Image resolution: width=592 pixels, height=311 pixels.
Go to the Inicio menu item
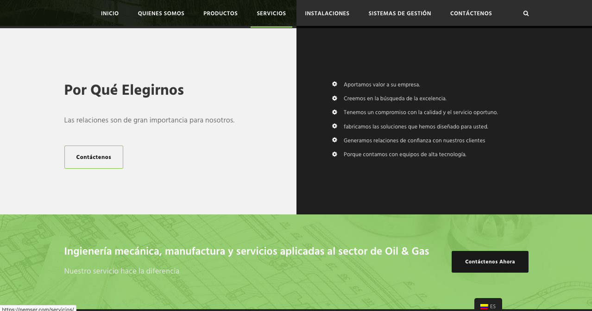click(110, 13)
